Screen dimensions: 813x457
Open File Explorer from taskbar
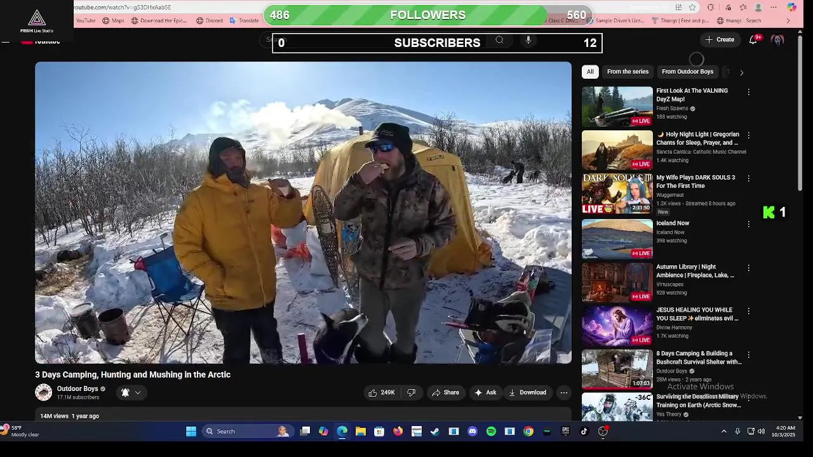[361, 432]
